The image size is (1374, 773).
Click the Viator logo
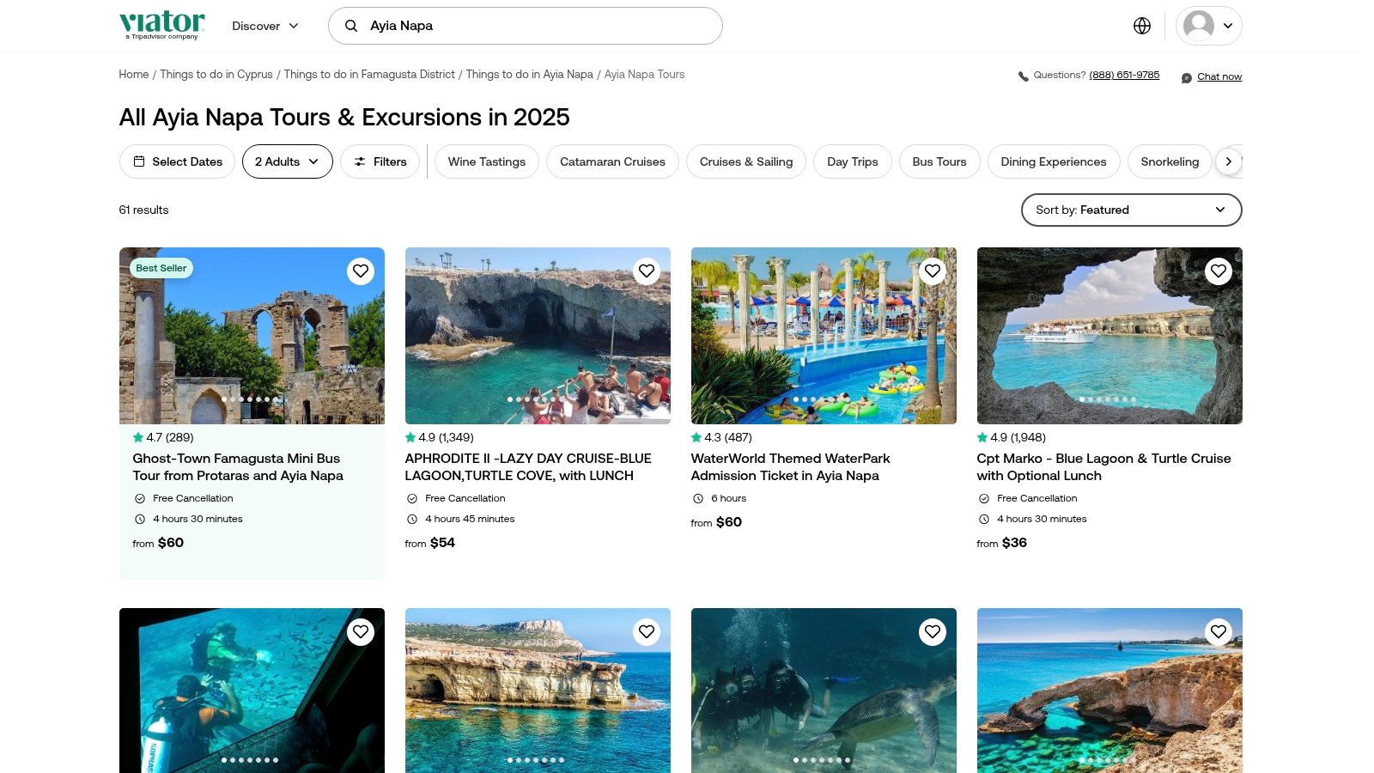[162, 25]
